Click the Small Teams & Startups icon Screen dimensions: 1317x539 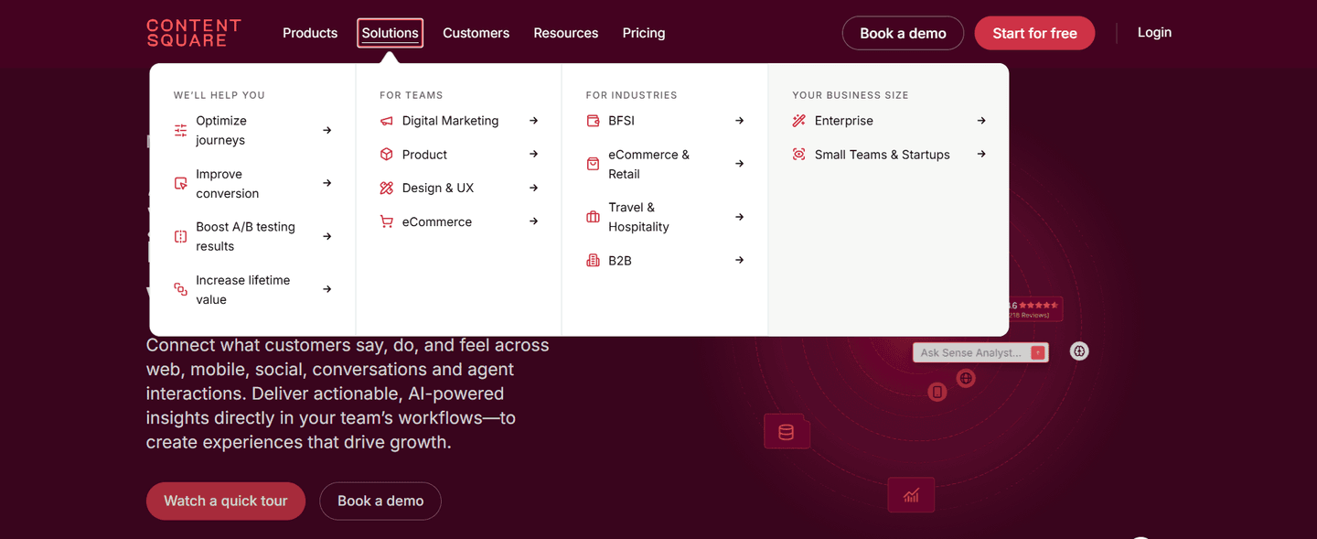pos(799,155)
